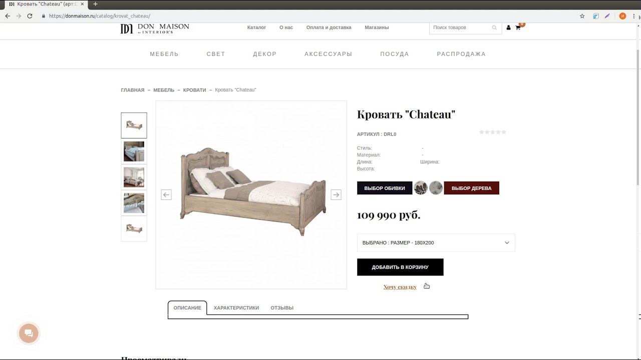641x360 pixels.
Task: Show next bed photo with right arrow
Action: (336, 195)
